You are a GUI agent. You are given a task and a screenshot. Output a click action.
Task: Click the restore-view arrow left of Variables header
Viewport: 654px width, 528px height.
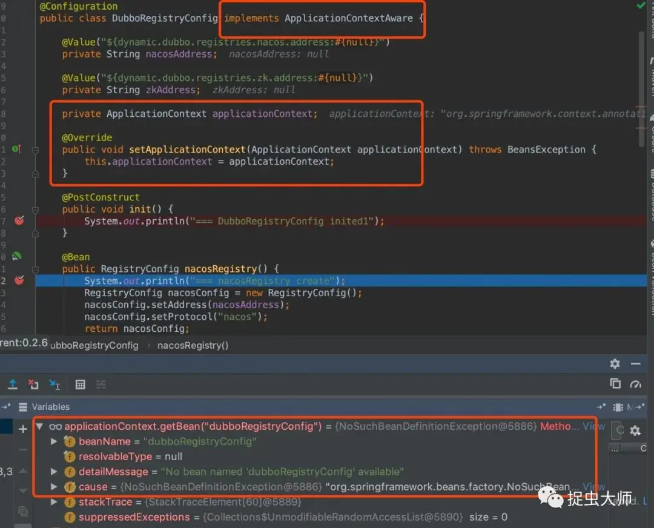click(x=6, y=406)
